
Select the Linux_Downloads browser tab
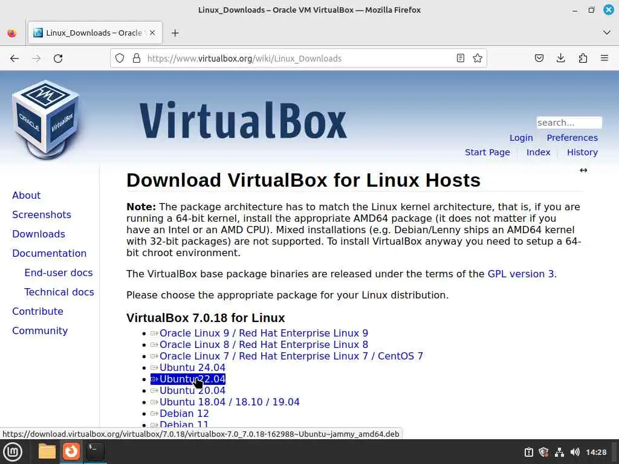pos(95,33)
